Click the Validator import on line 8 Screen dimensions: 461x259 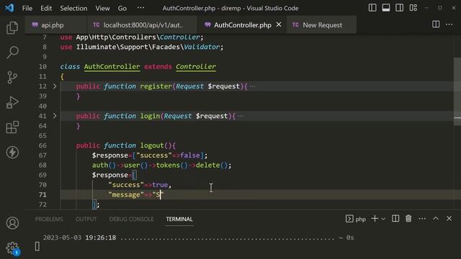pos(202,47)
